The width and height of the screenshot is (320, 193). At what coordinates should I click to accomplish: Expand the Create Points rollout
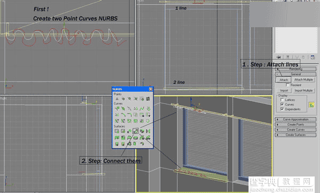[295, 124]
